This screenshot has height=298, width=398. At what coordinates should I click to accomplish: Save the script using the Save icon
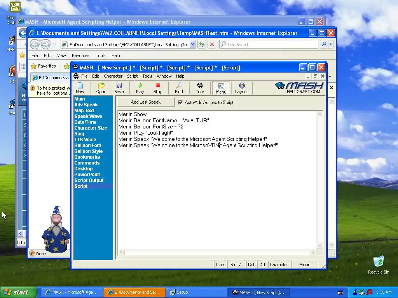coord(119,88)
